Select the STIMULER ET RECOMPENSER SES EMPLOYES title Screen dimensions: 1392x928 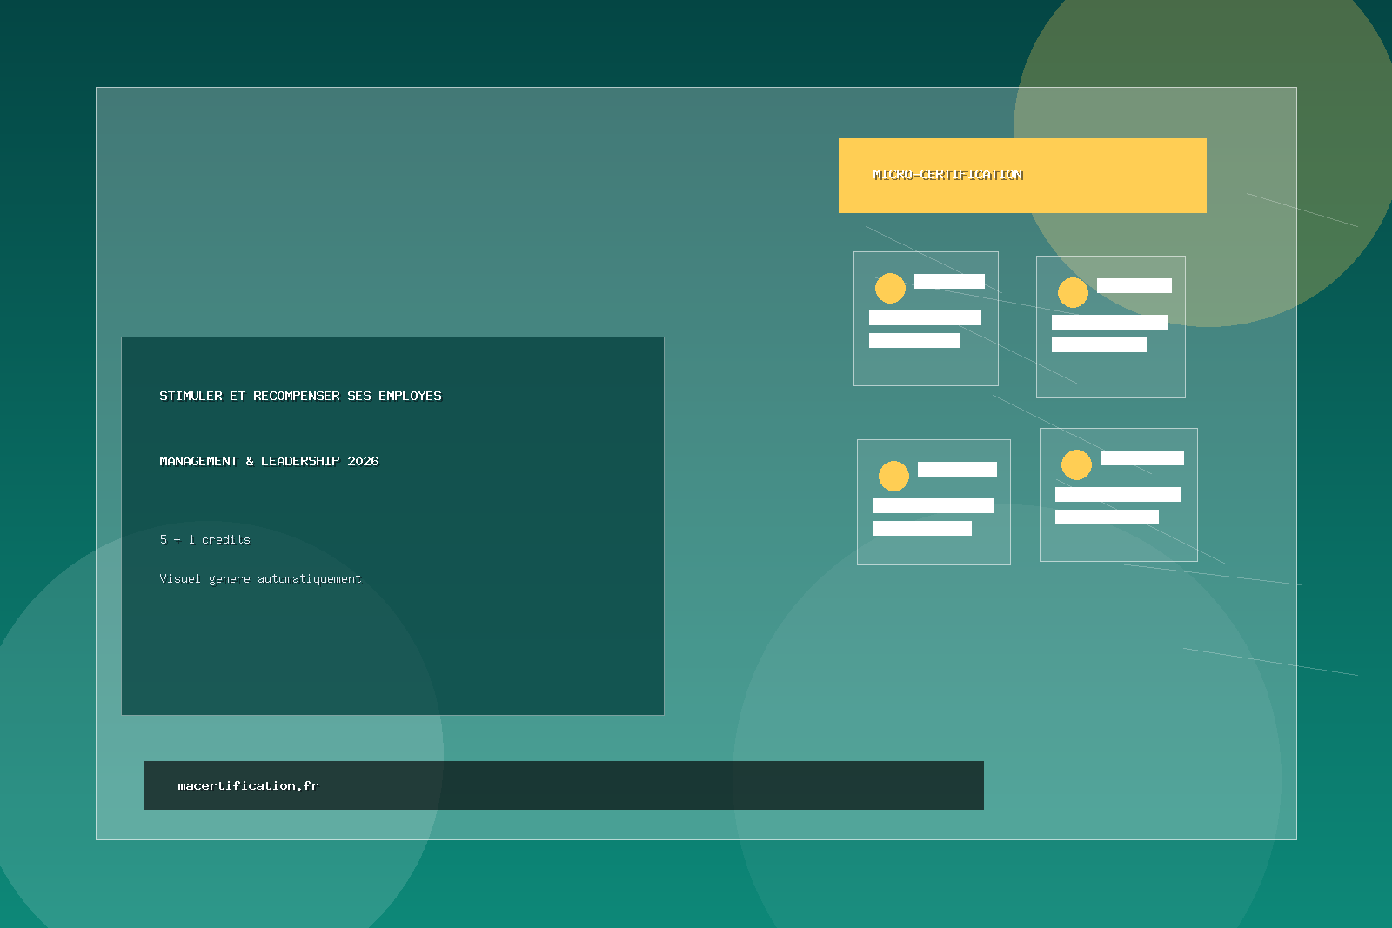tap(300, 396)
